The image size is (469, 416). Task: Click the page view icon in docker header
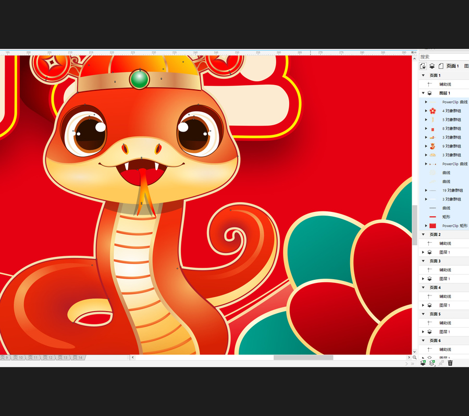440,66
